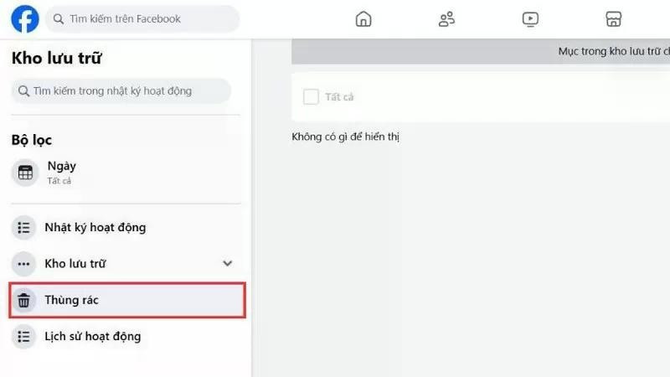Select the Thùng rác menu item

coord(127,300)
